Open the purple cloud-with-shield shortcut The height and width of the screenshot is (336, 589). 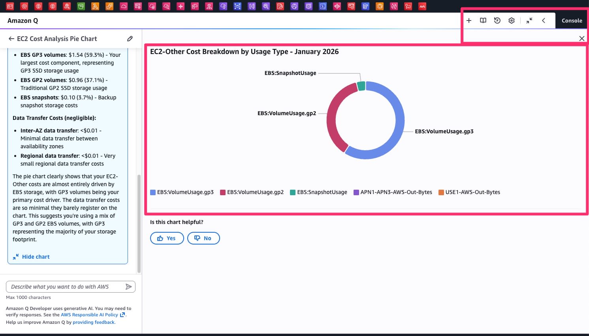pyautogui.click(x=223, y=6)
